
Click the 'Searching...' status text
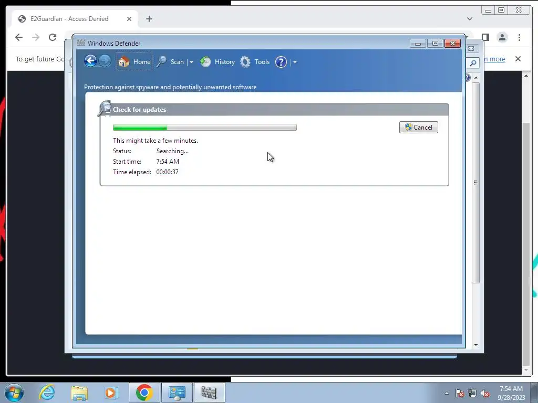(x=172, y=151)
